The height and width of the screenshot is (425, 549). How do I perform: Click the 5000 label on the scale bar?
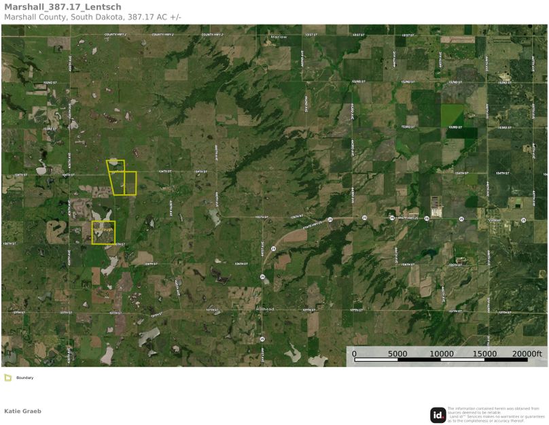coord(397,354)
